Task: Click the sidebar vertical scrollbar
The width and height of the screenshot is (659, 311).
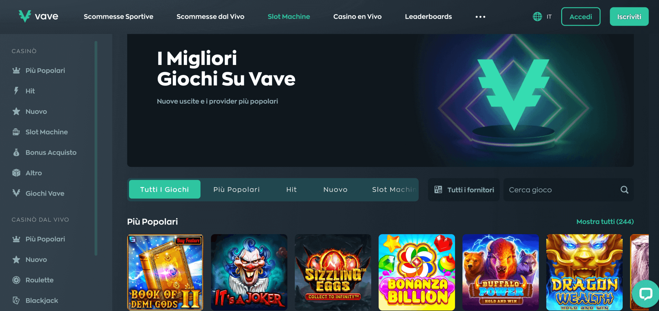Action: [96, 148]
